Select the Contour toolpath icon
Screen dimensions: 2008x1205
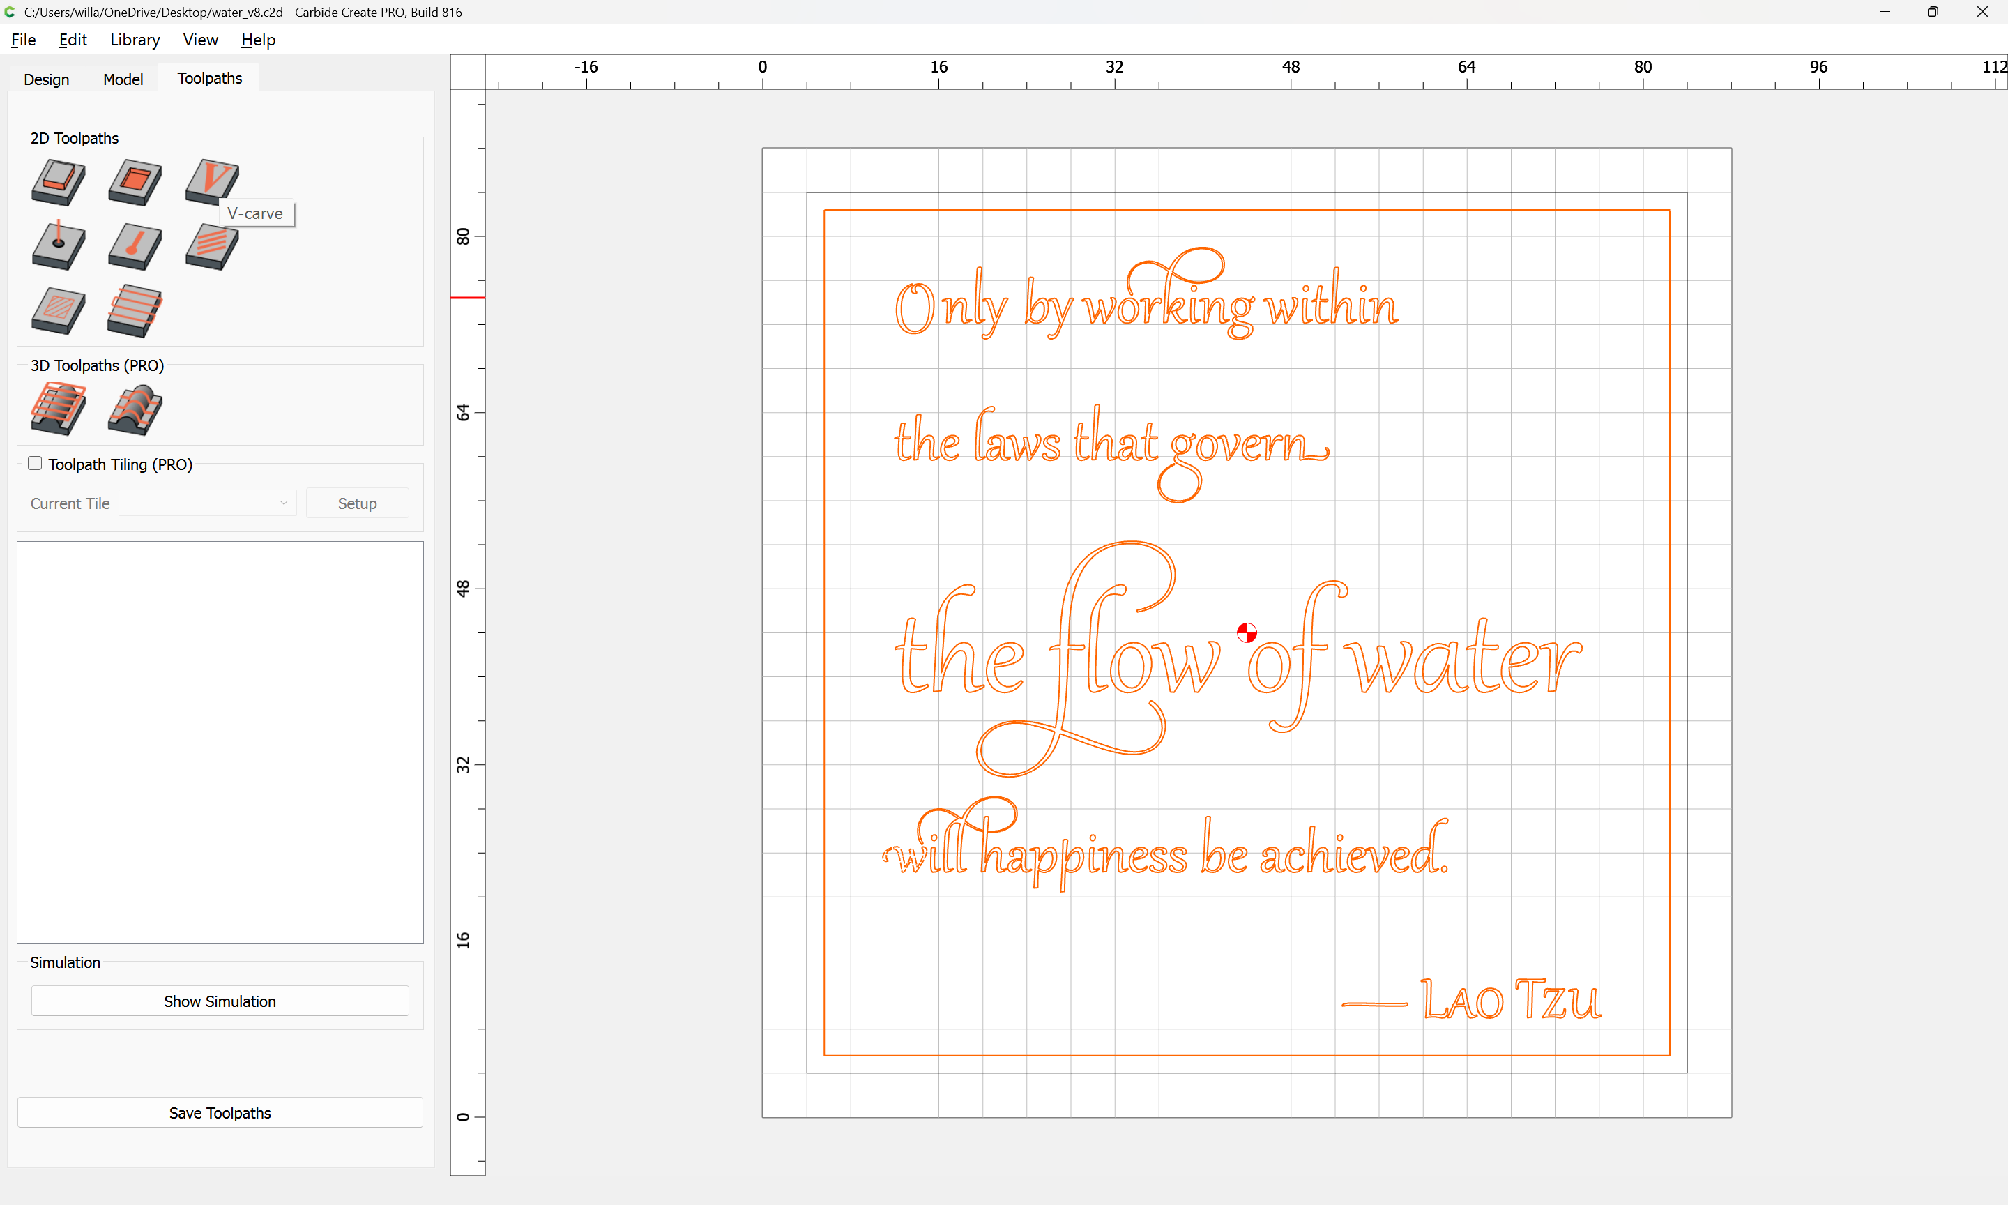[59, 182]
